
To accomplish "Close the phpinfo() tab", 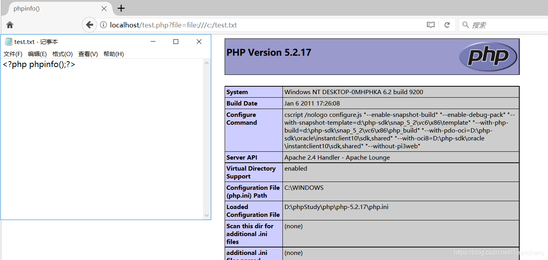I will pyautogui.click(x=104, y=8).
